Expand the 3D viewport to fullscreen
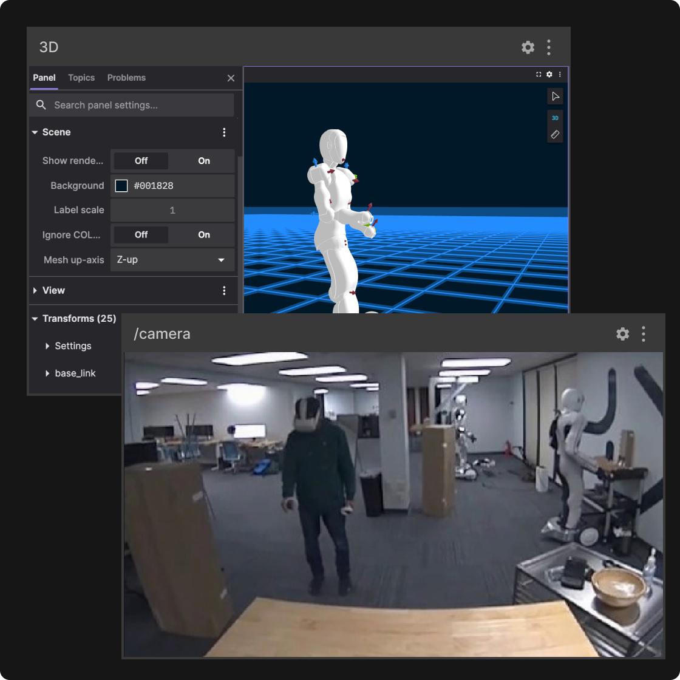The width and height of the screenshot is (680, 680). [539, 74]
